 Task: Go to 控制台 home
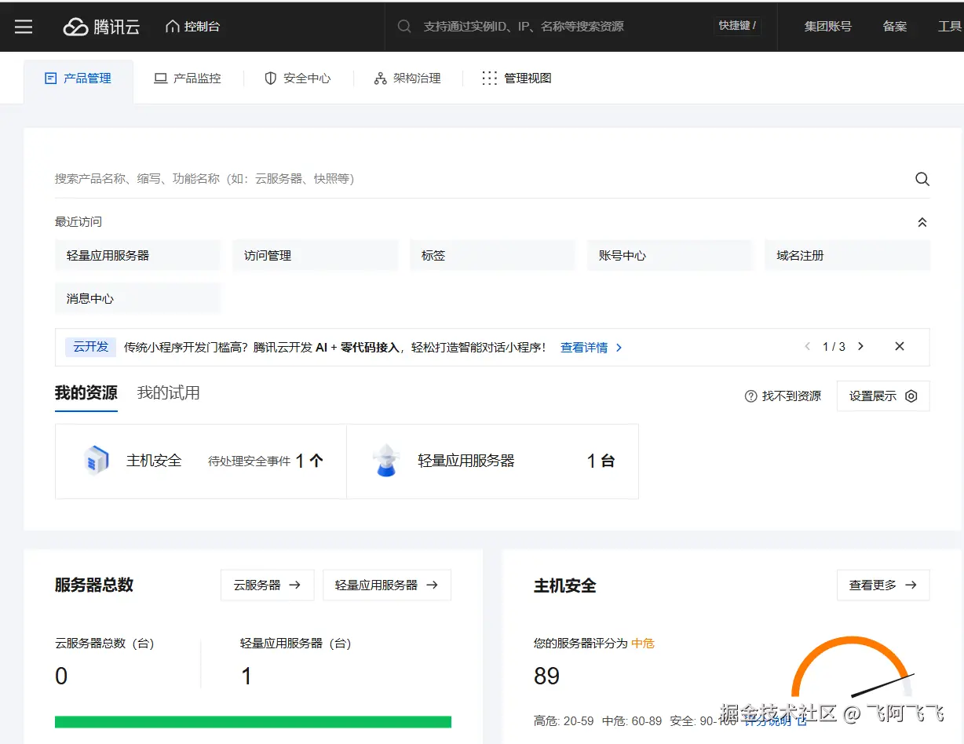pyautogui.click(x=193, y=27)
